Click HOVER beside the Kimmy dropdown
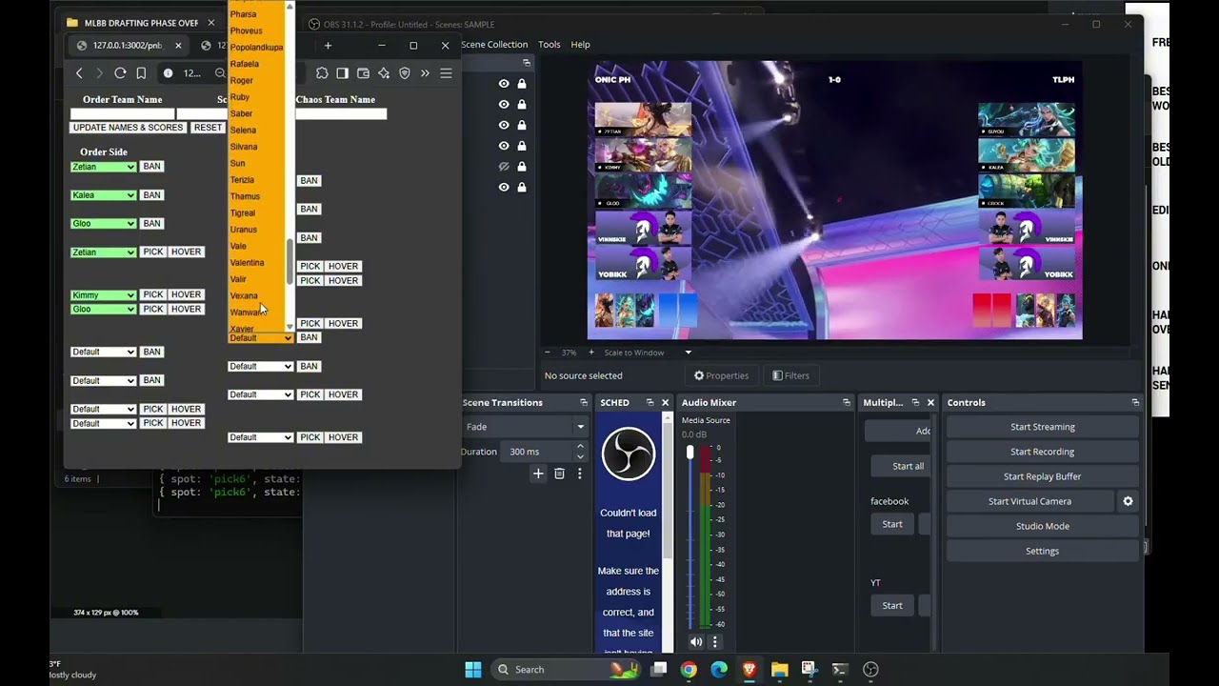The image size is (1219, 686). click(x=186, y=295)
